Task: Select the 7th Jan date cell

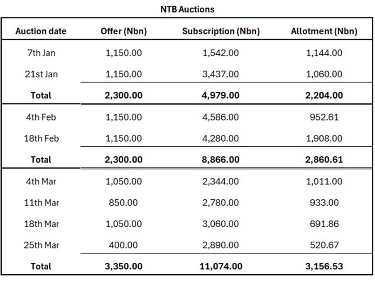Action: click(41, 53)
